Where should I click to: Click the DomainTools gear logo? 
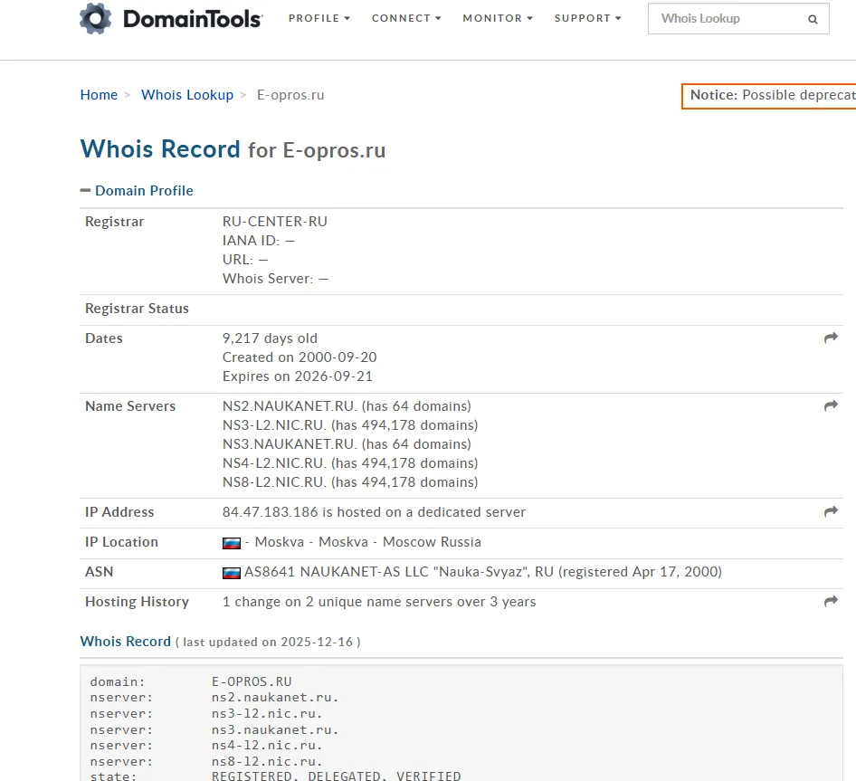pos(96,19)
